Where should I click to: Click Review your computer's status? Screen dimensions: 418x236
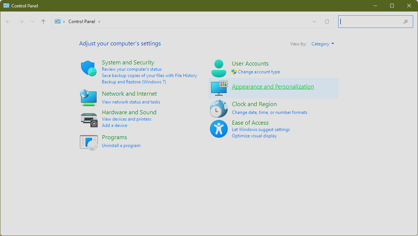coord(132,70)
